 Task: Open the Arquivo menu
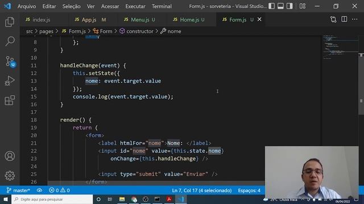point(27,6)
